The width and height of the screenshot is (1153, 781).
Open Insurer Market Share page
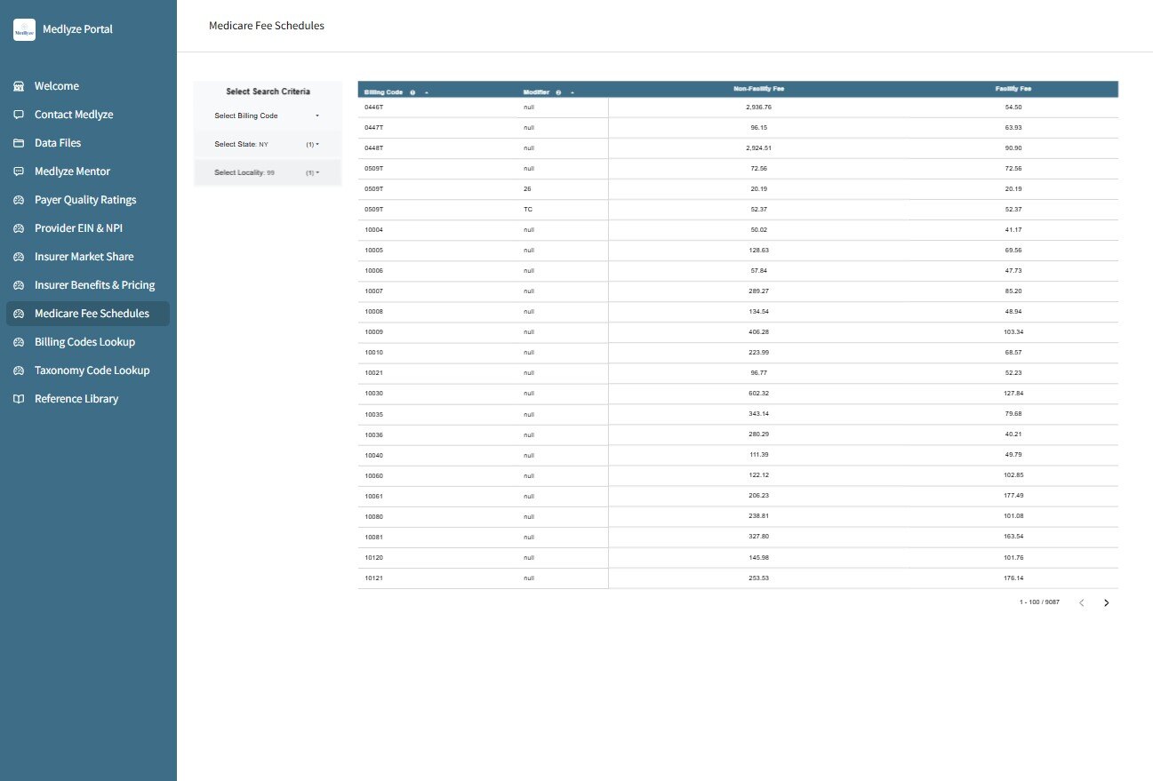[x=87, y=257]
